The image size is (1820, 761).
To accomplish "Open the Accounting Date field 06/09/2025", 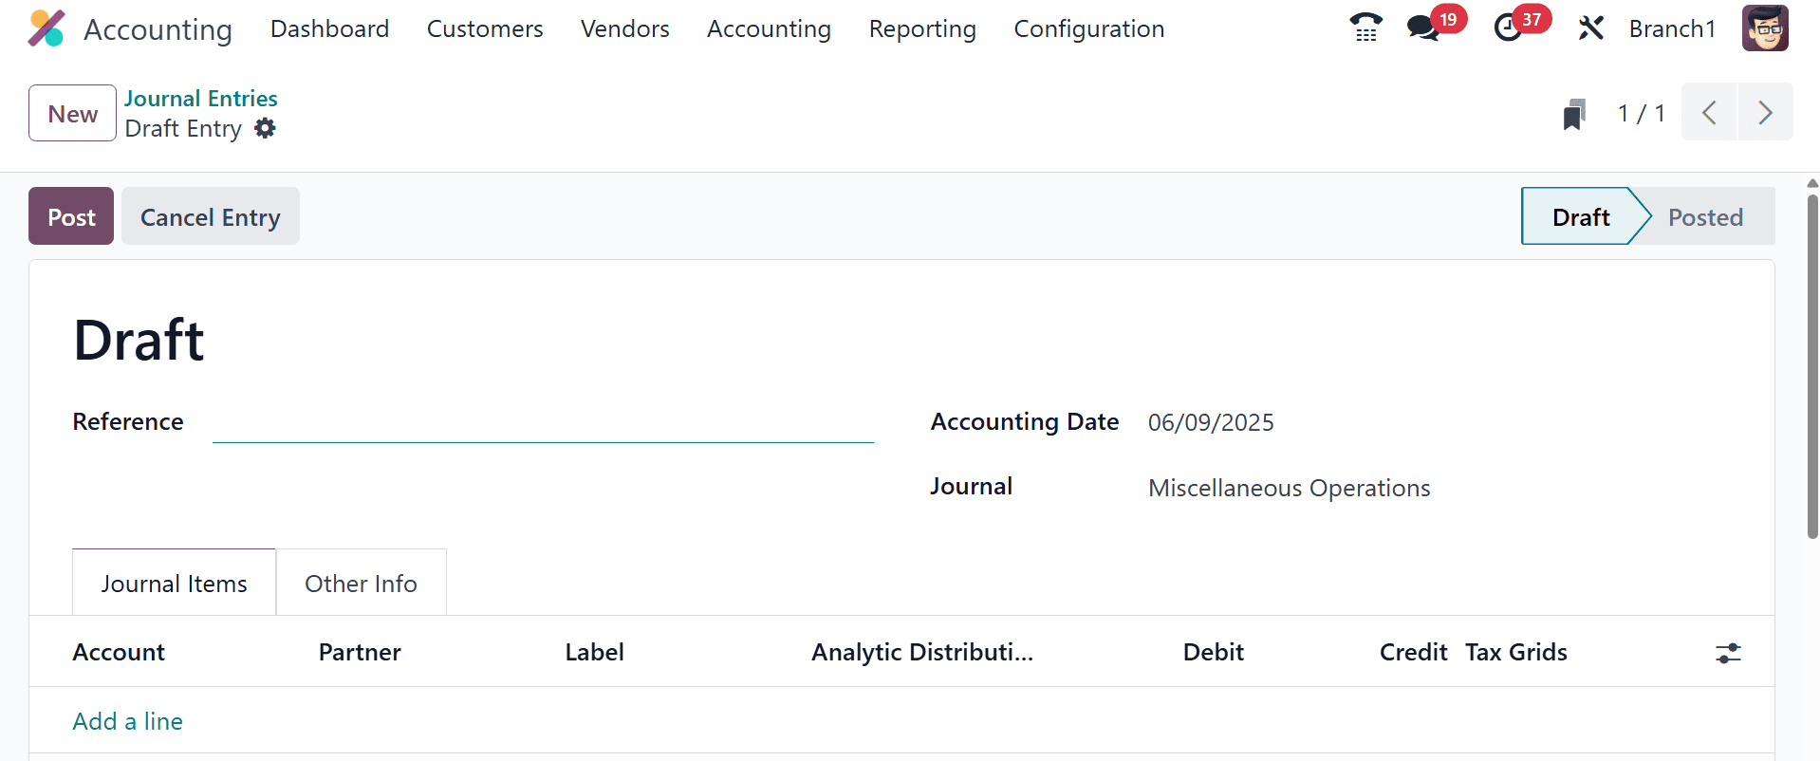I will (x=1211, y=422).
